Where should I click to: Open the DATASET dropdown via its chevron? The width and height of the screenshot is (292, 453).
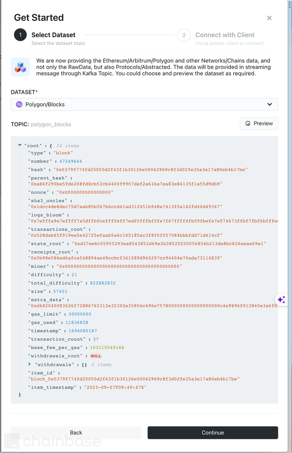click(x=270, y=104)
